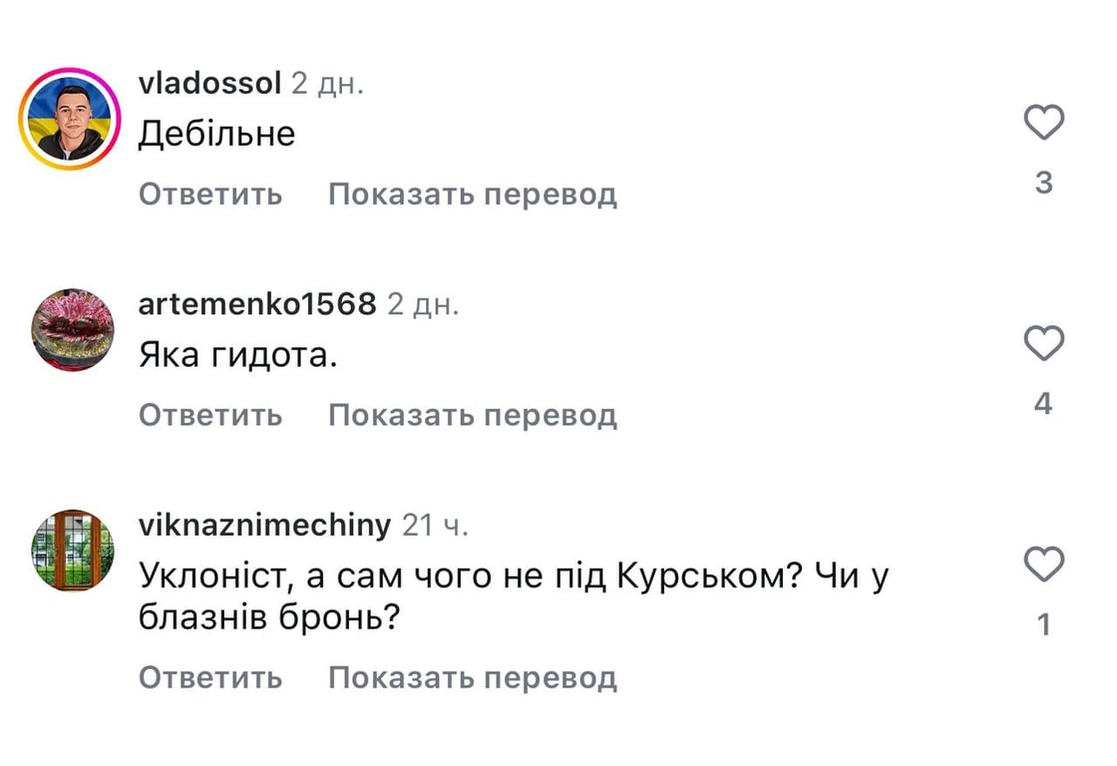Viewport: 1117px width, 766px height.
Task: Show translation of artemenko1568's comment
Action: (x=475, y=415)
